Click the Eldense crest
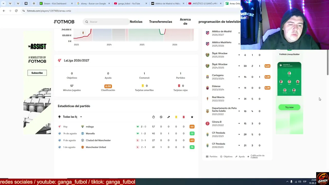Screen dimensions: 329x185 pos(207,88)
